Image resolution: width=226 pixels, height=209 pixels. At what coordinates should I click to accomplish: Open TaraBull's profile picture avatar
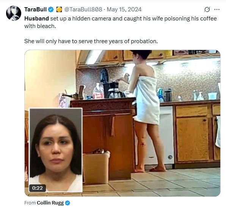(x=14, y=13)
